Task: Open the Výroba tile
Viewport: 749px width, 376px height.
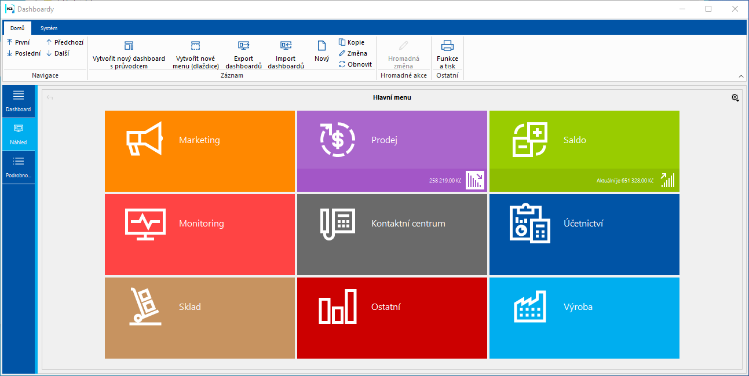Action: (584, 318)
